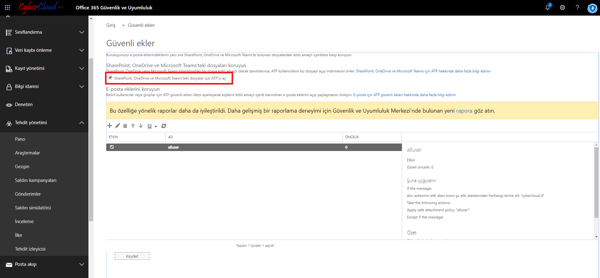Click the sidebar vertical scrollbar
The width and height of the screenshot is (600, 278).
point(91,139)
